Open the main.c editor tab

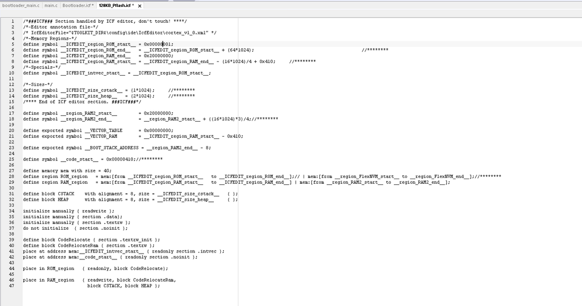click(51, 6)
